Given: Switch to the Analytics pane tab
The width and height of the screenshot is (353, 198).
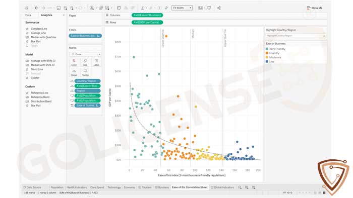Looking at the screenshot, I should [x=46, y=15].
